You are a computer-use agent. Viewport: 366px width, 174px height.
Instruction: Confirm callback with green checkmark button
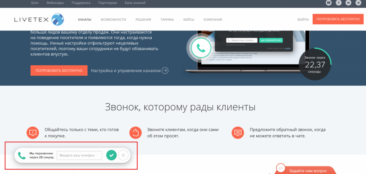pos(111,155)
